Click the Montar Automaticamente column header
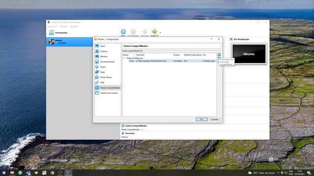Viewport: 314px width, 176px height. point(193,55)
